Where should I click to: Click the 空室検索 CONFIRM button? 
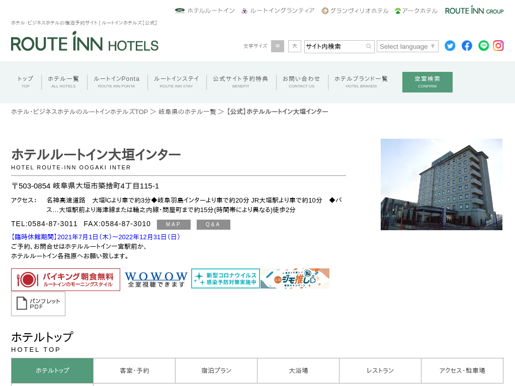click(427, 82)
